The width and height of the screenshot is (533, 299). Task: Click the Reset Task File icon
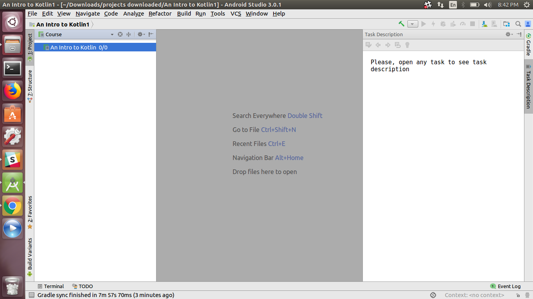[398, 45]
